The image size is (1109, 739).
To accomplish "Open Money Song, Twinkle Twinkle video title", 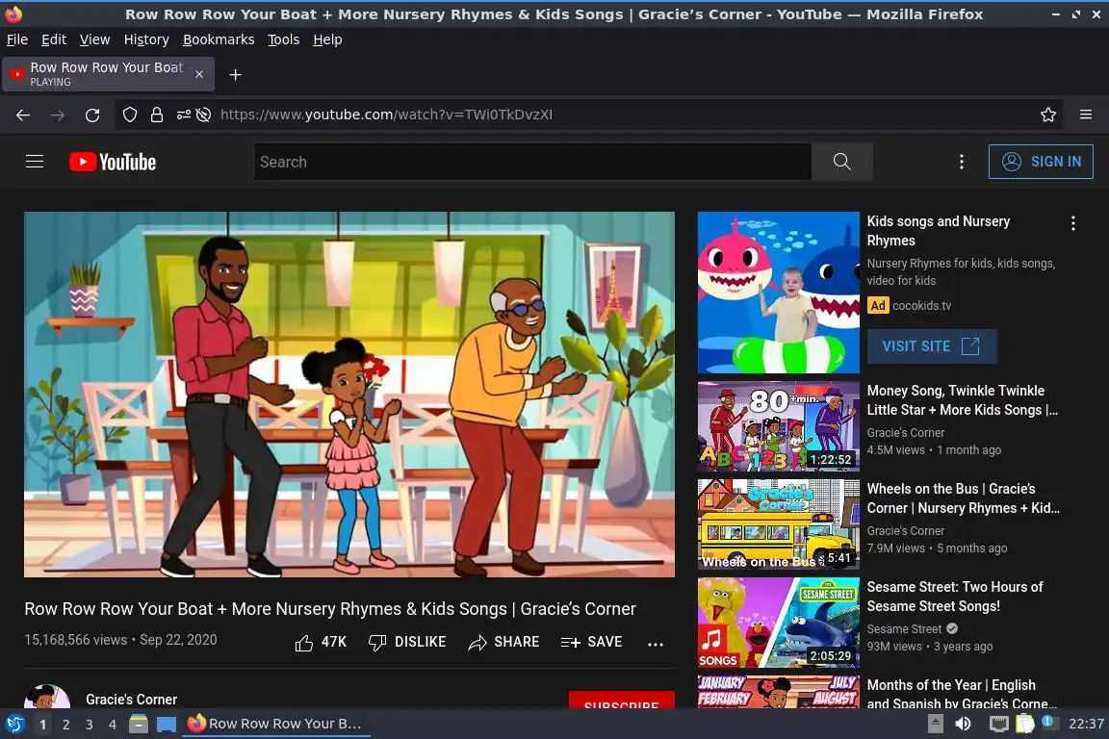I will tap(962, 400).
